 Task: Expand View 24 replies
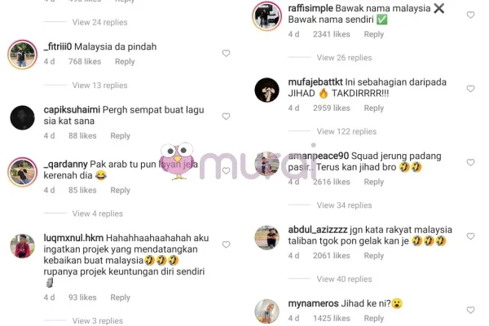[99, 23]
